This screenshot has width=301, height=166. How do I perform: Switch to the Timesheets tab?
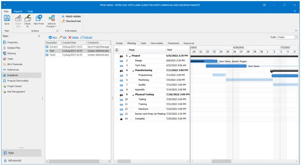(173, 43)
